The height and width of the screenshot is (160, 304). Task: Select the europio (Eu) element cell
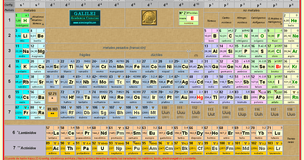(x=149, y=133)
